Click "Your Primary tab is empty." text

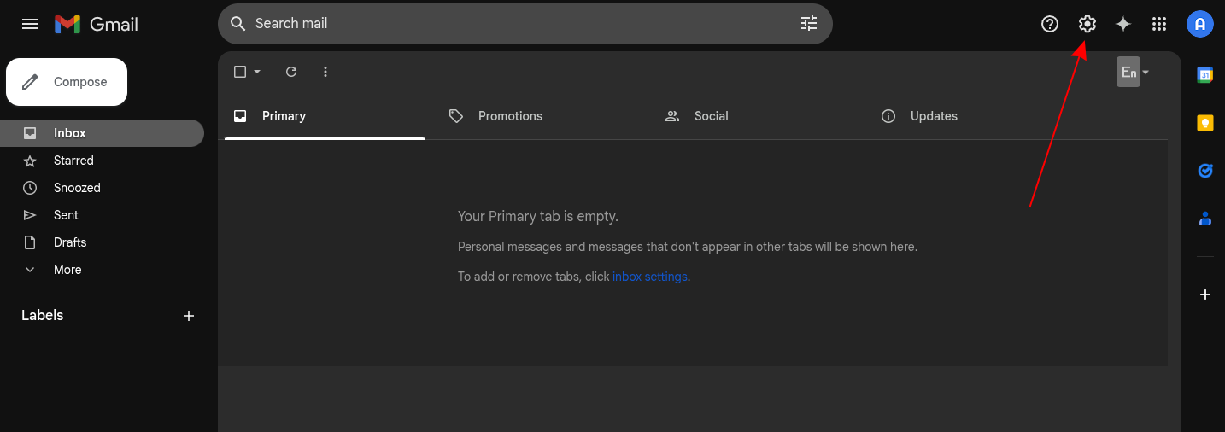[538, 217]
